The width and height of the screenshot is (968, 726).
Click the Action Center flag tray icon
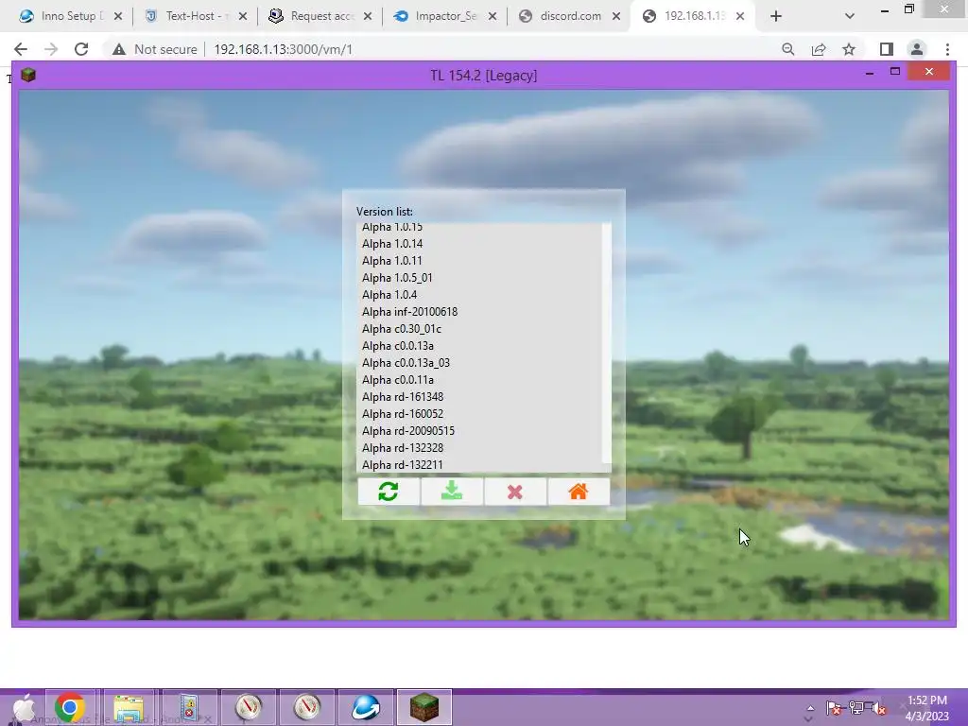(834, 708)
